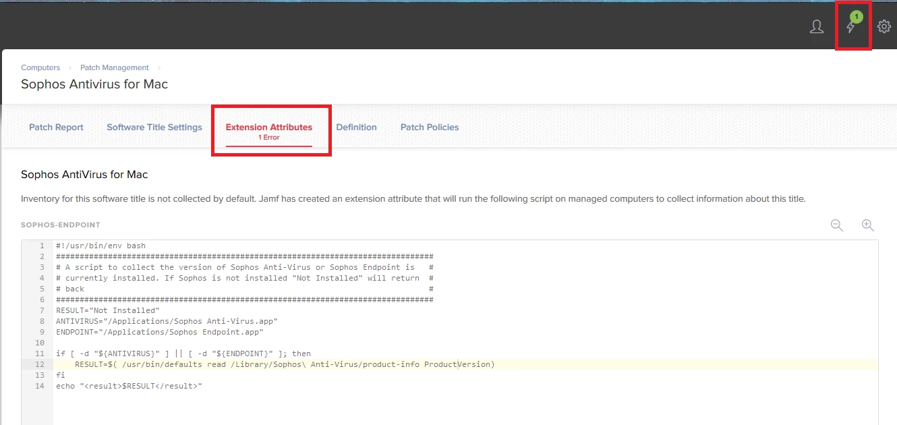The width and height of the screenshot is (897, 425).
Task: Click the inventory description paragraph
Action: (413, 199)
